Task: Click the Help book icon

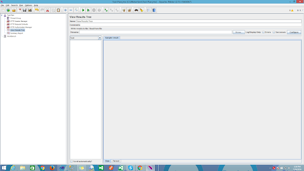Action: point(154,10)
